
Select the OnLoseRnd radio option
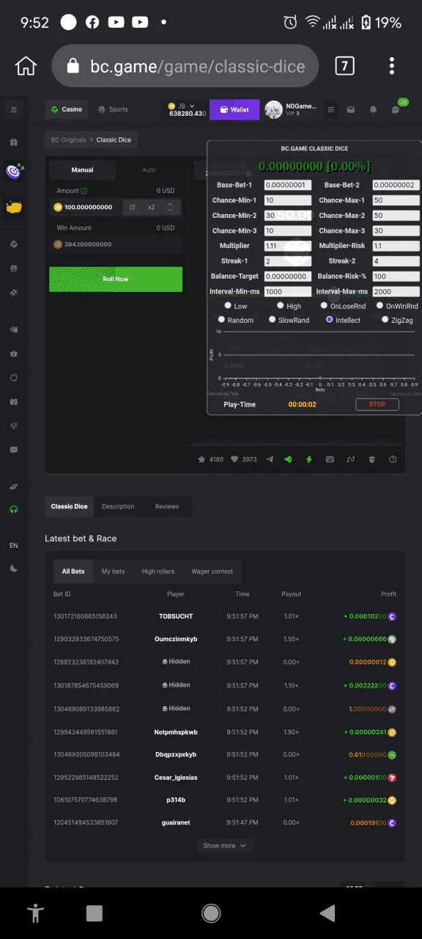coord(324,305)
